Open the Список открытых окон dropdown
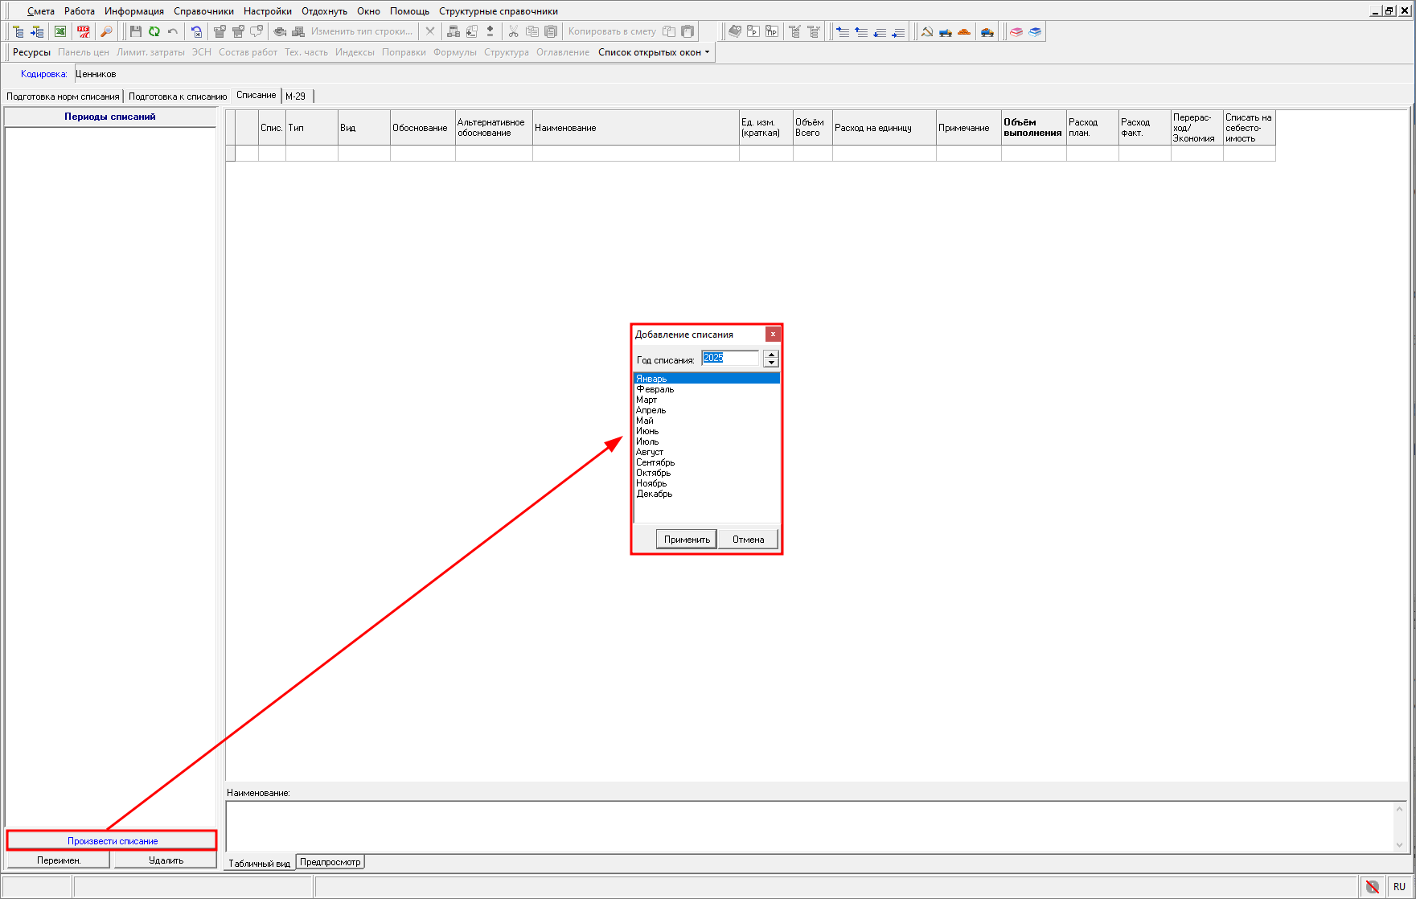Screen dimensions: 1416x899 [x=654, y=52]
